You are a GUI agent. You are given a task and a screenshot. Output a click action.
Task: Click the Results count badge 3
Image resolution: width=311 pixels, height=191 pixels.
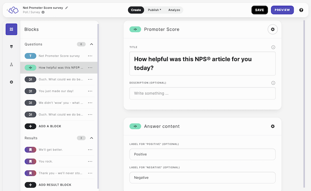81,138
